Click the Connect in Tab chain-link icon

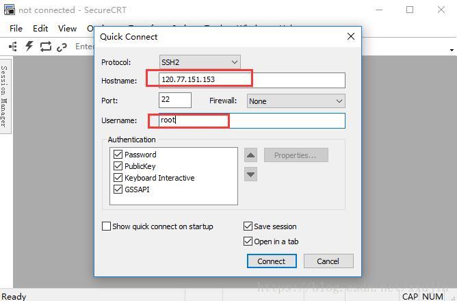62,47
